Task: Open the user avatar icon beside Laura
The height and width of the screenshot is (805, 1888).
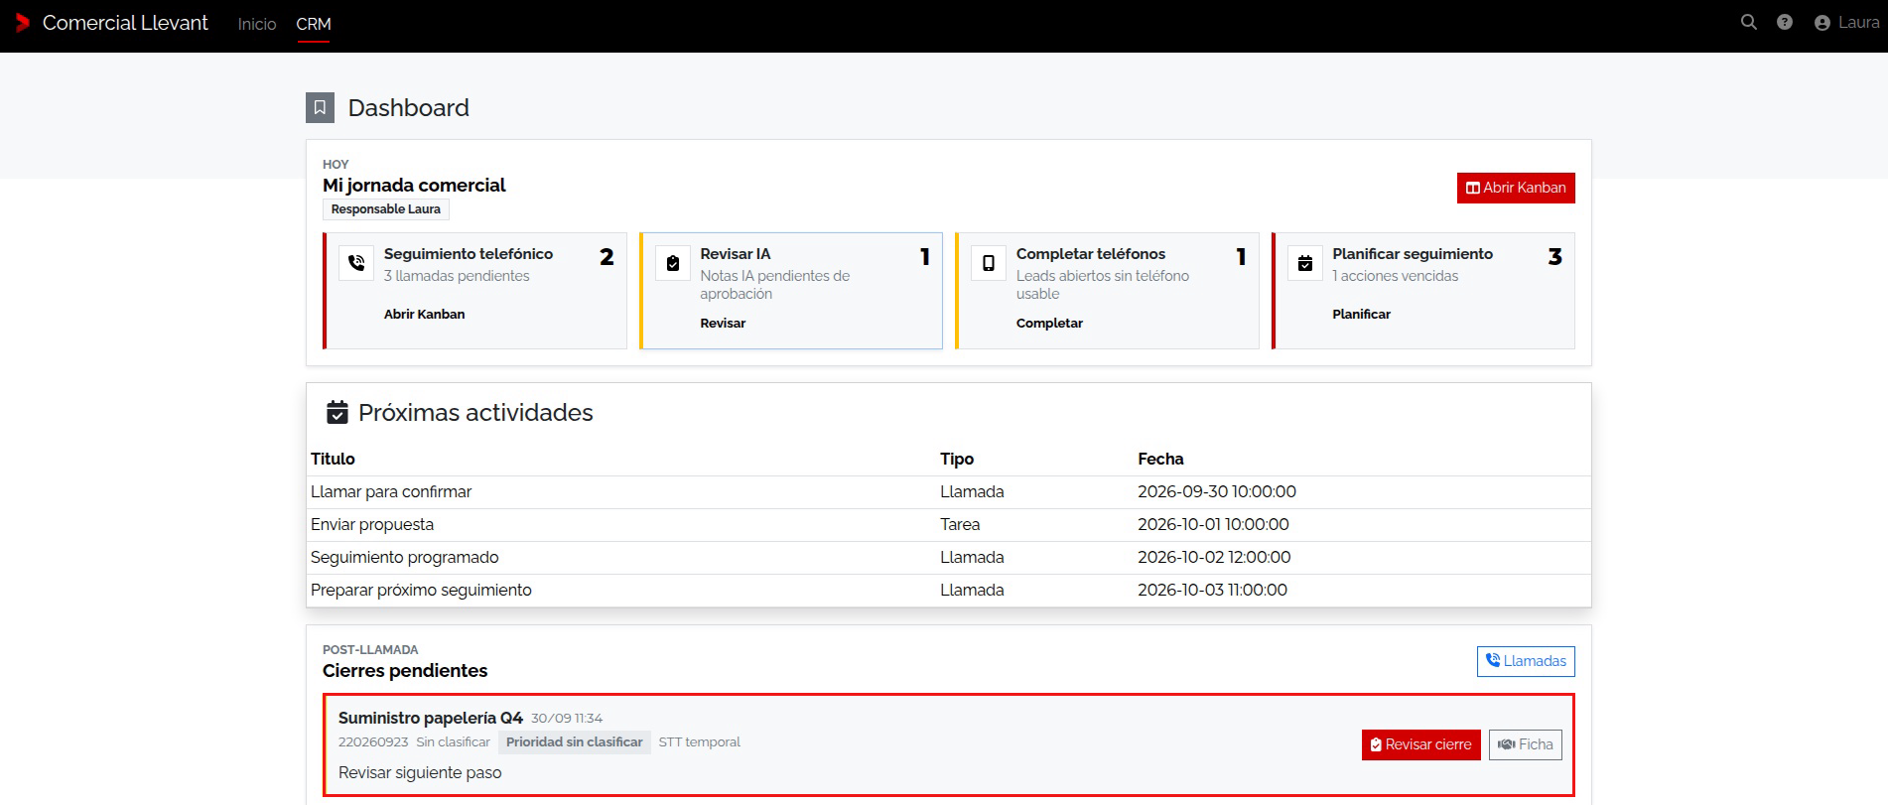Action: [x=1822, y=23]
